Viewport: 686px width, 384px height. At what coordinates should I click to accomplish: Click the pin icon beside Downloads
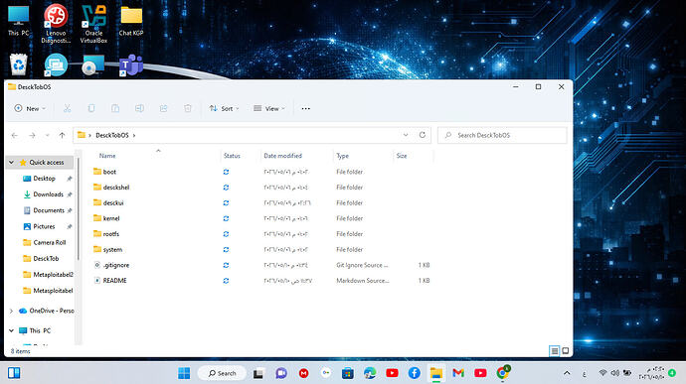coord(70,194)
